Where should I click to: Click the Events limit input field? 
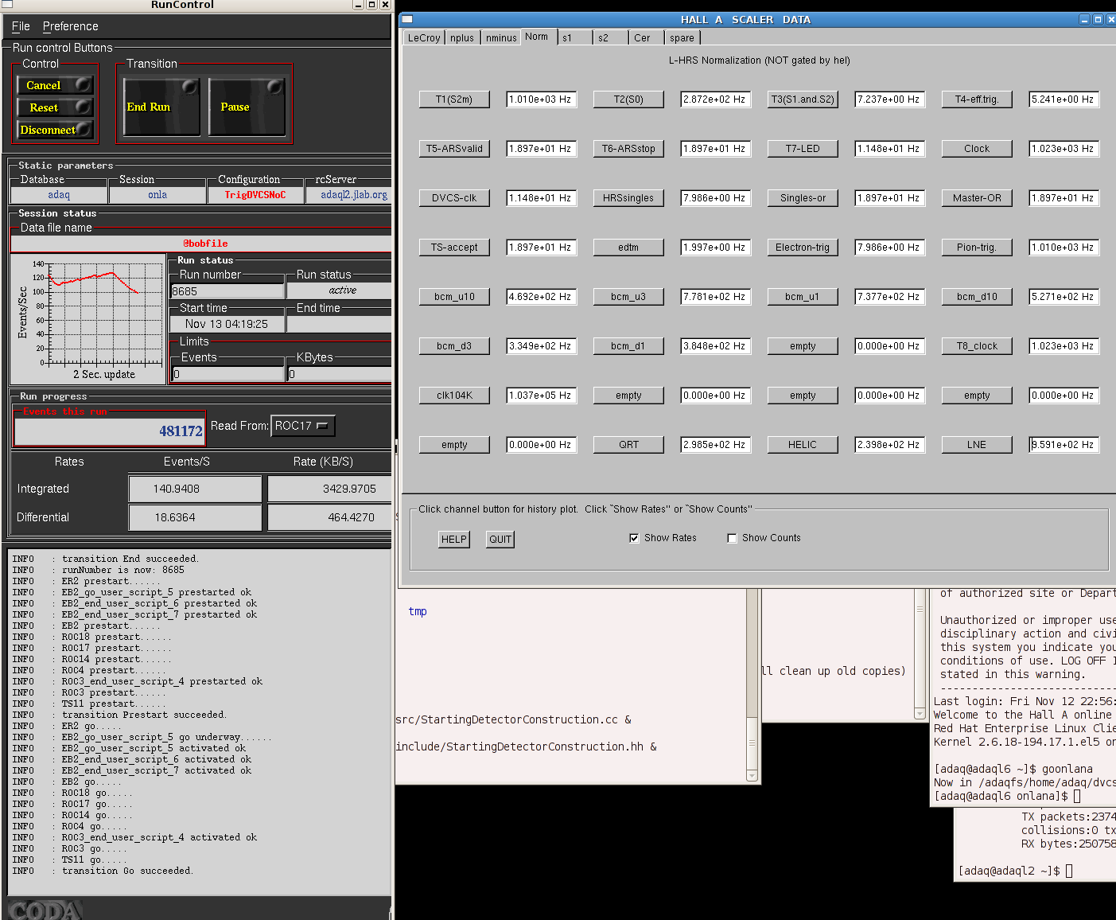click(x=227, y=374)
